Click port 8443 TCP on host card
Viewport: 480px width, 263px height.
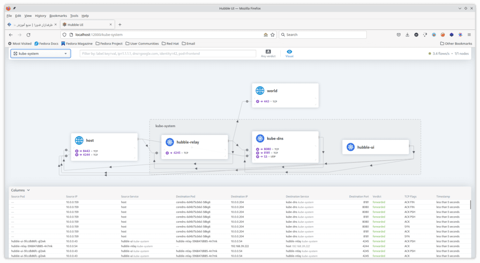pos(86,151)
